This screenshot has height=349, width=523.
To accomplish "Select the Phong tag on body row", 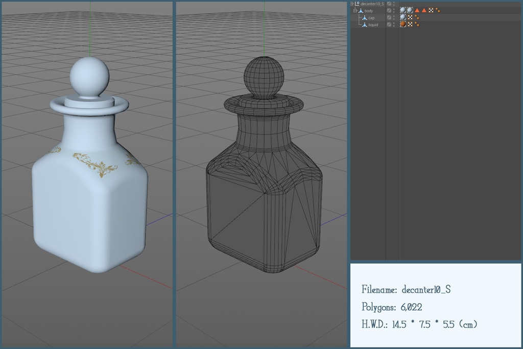I will click(438, 10).
